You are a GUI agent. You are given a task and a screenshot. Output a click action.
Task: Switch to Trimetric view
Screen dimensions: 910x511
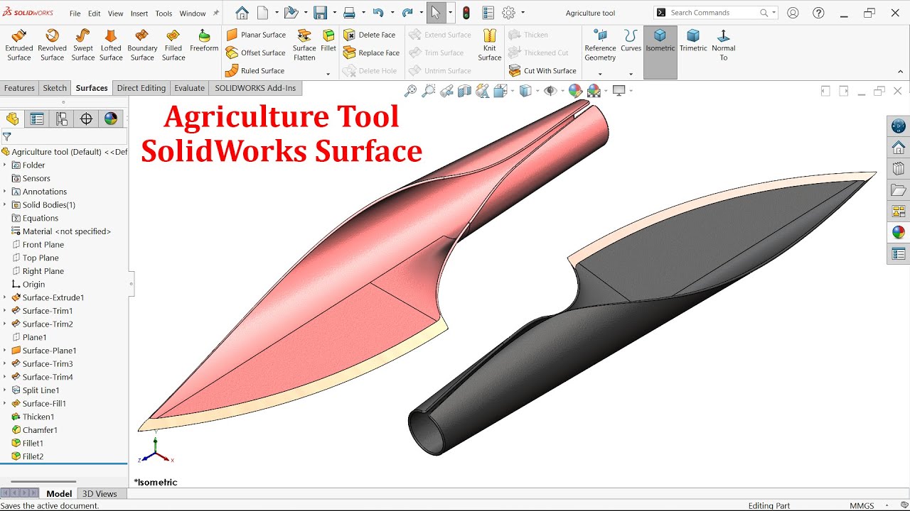tap(693, 40)
